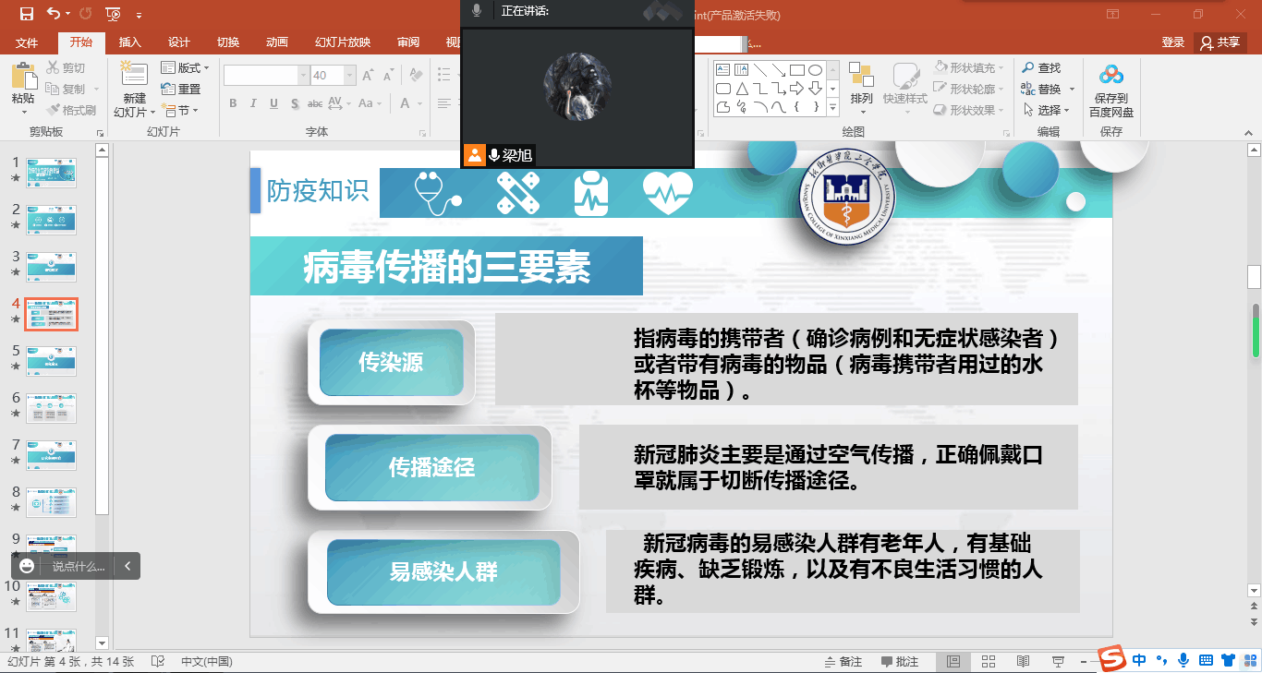
Task: Open the Insert (插入) ribbon tab
Action: (x=130, y=42)
